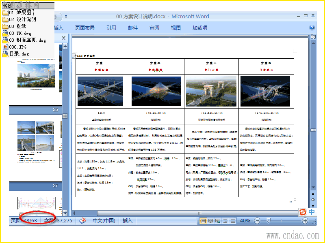Open Word Help question mark icon
The height and width of the screenshot is (243, 325).
coord(312,28)
